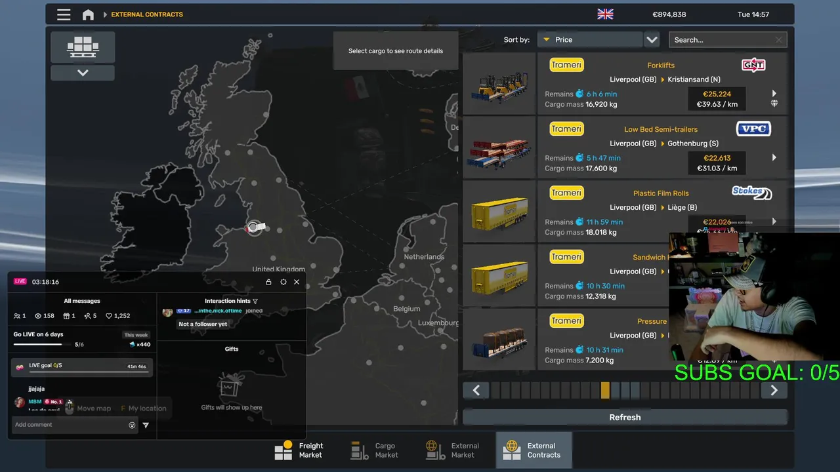The width and height of the screenshot is (840, 472).
Task: Select the Forklifts €25,224 price box
Action: (717, 99)
